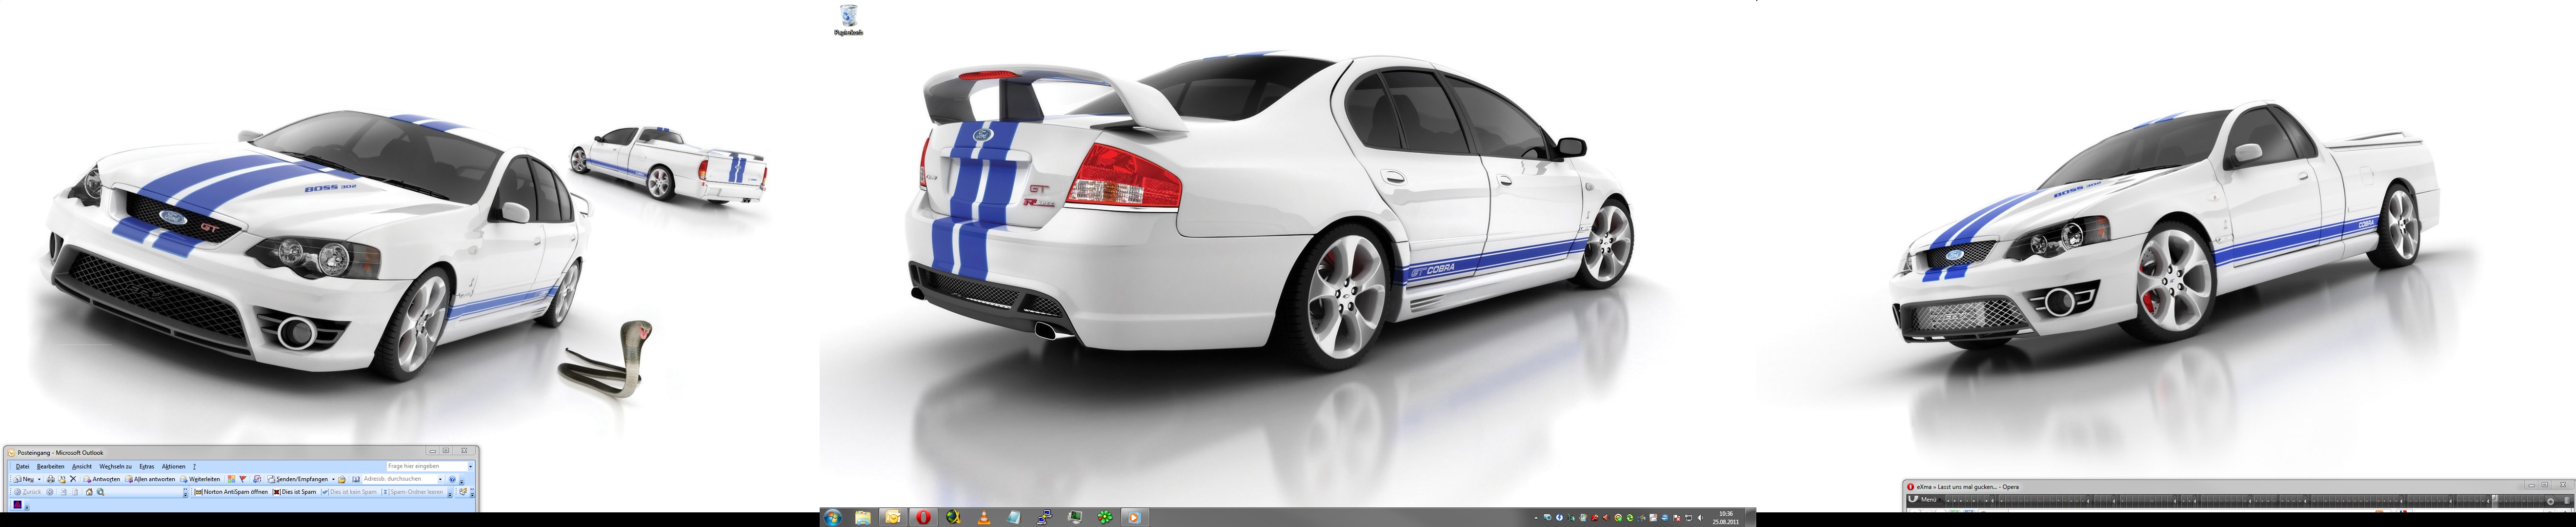Click the Home icon in web toolbar
This screenshot has height=527, width=2576.
tap(89, 492)
